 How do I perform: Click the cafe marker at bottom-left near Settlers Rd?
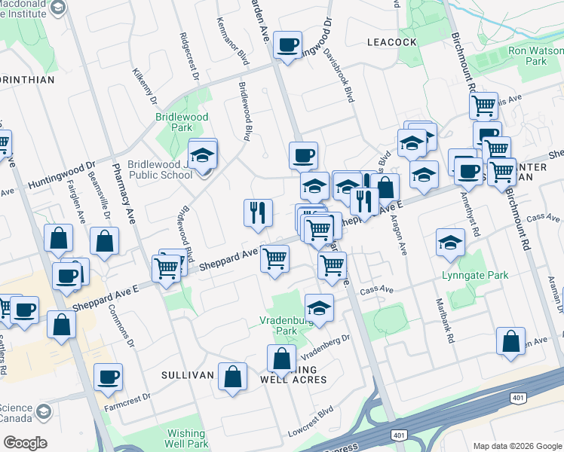pos(24,313)
